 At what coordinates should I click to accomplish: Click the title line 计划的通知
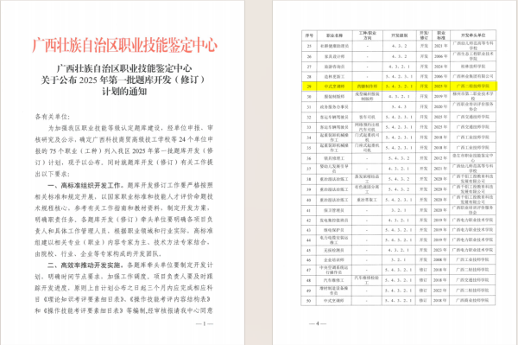pyautogui.click(x=124, y=92)
